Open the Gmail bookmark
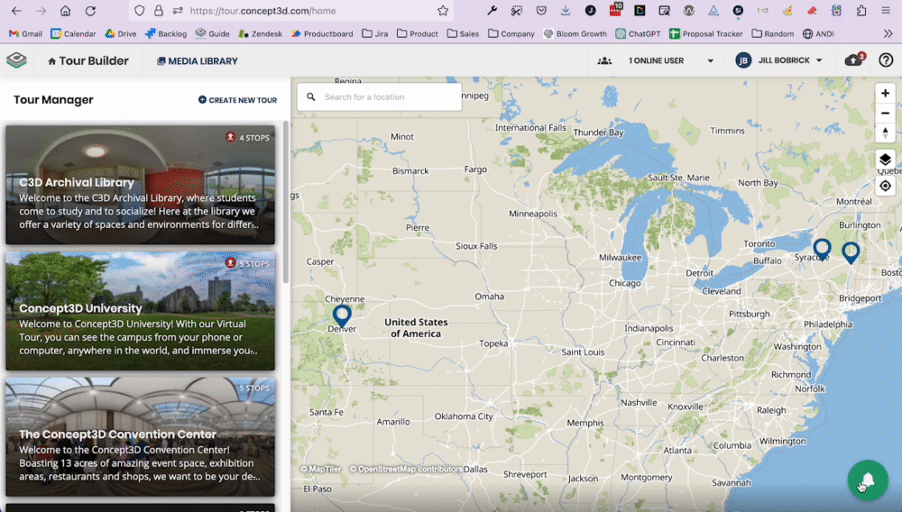Image resolution: width=902 pixels, height=512 pixels. 26,34
